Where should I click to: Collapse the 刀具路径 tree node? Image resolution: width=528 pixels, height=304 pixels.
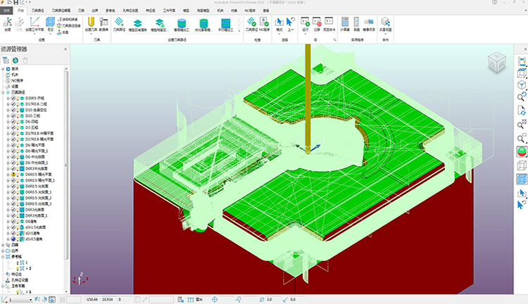(3, 92)
